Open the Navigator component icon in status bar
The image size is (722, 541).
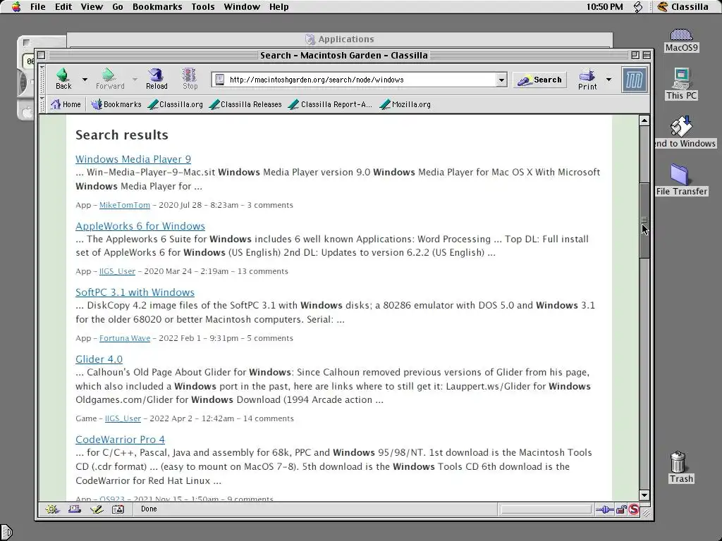[x=52, y=509]
